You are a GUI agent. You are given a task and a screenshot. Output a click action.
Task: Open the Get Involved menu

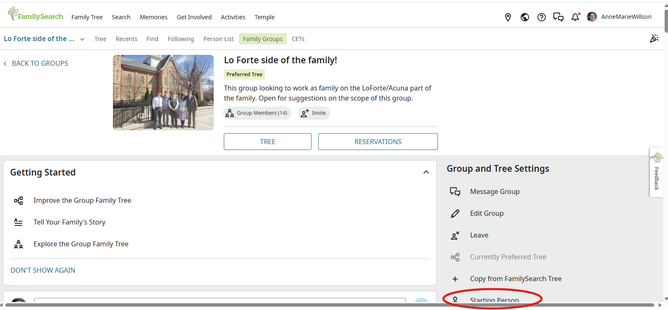tap(194, 17)
